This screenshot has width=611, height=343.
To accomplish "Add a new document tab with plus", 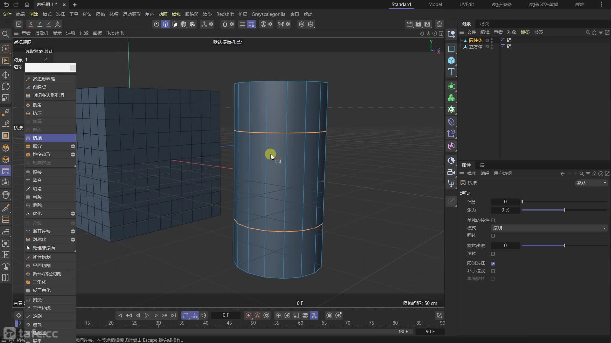I will 75,4.
